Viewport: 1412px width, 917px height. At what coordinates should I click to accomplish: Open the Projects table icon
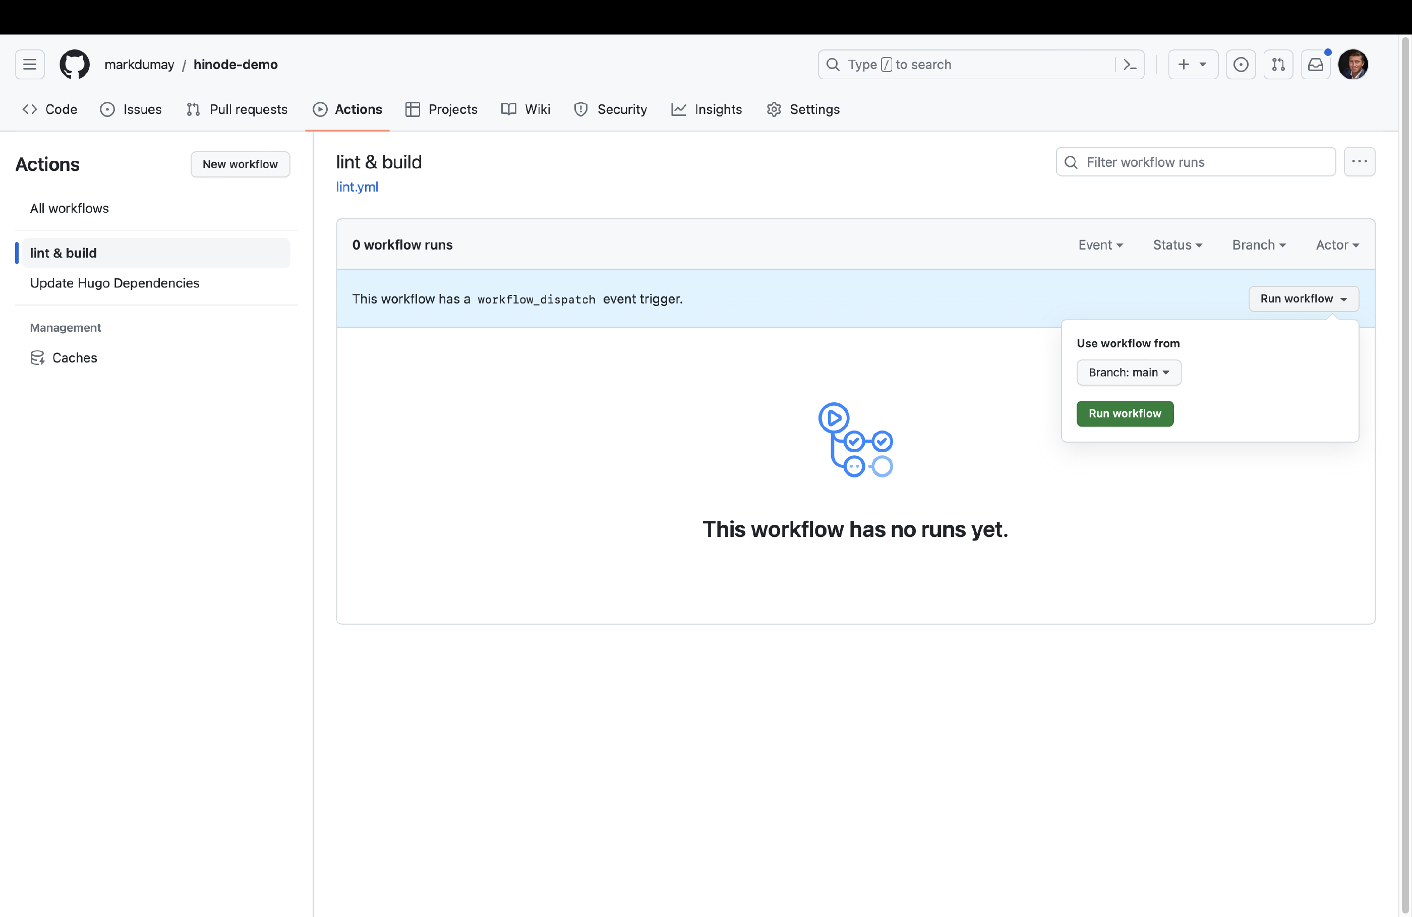pyautogui.click(x=411, y=109)
